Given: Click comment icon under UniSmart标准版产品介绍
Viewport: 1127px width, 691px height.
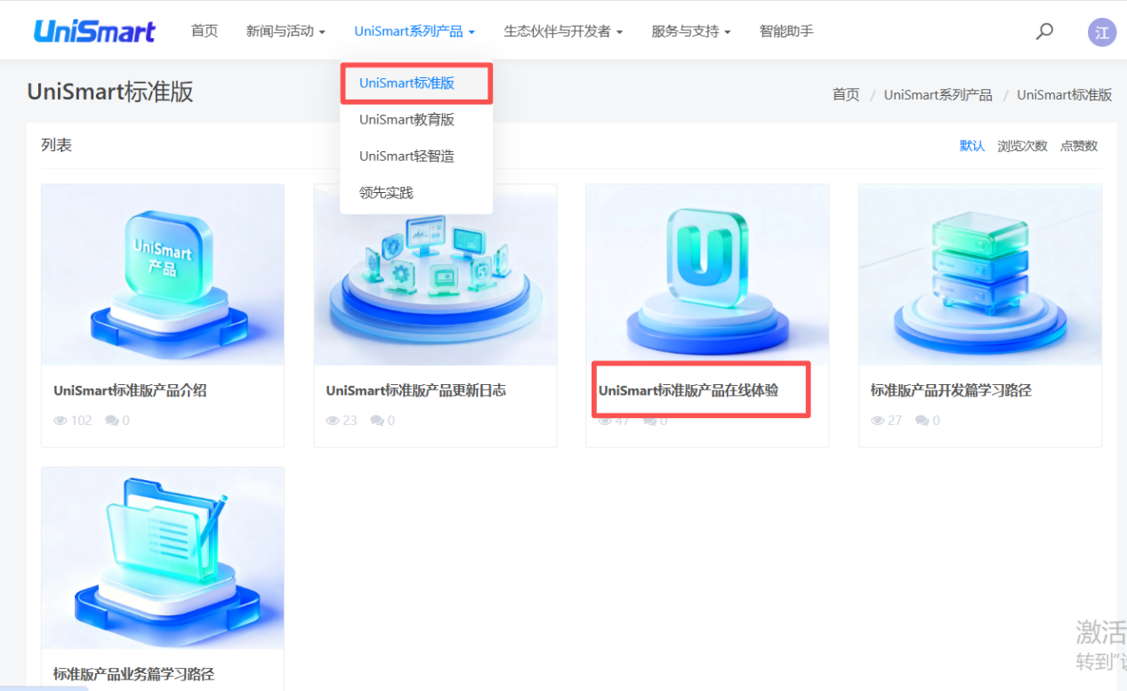Looking at the screenshot, I should [x=112, y=421].
